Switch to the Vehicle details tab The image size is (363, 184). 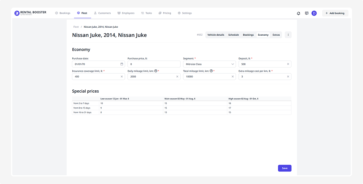pyautogui.click(x=216, y=35)
